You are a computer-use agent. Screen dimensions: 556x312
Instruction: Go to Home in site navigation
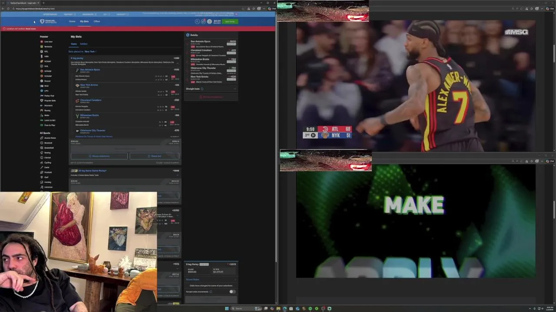click(72, 21)
